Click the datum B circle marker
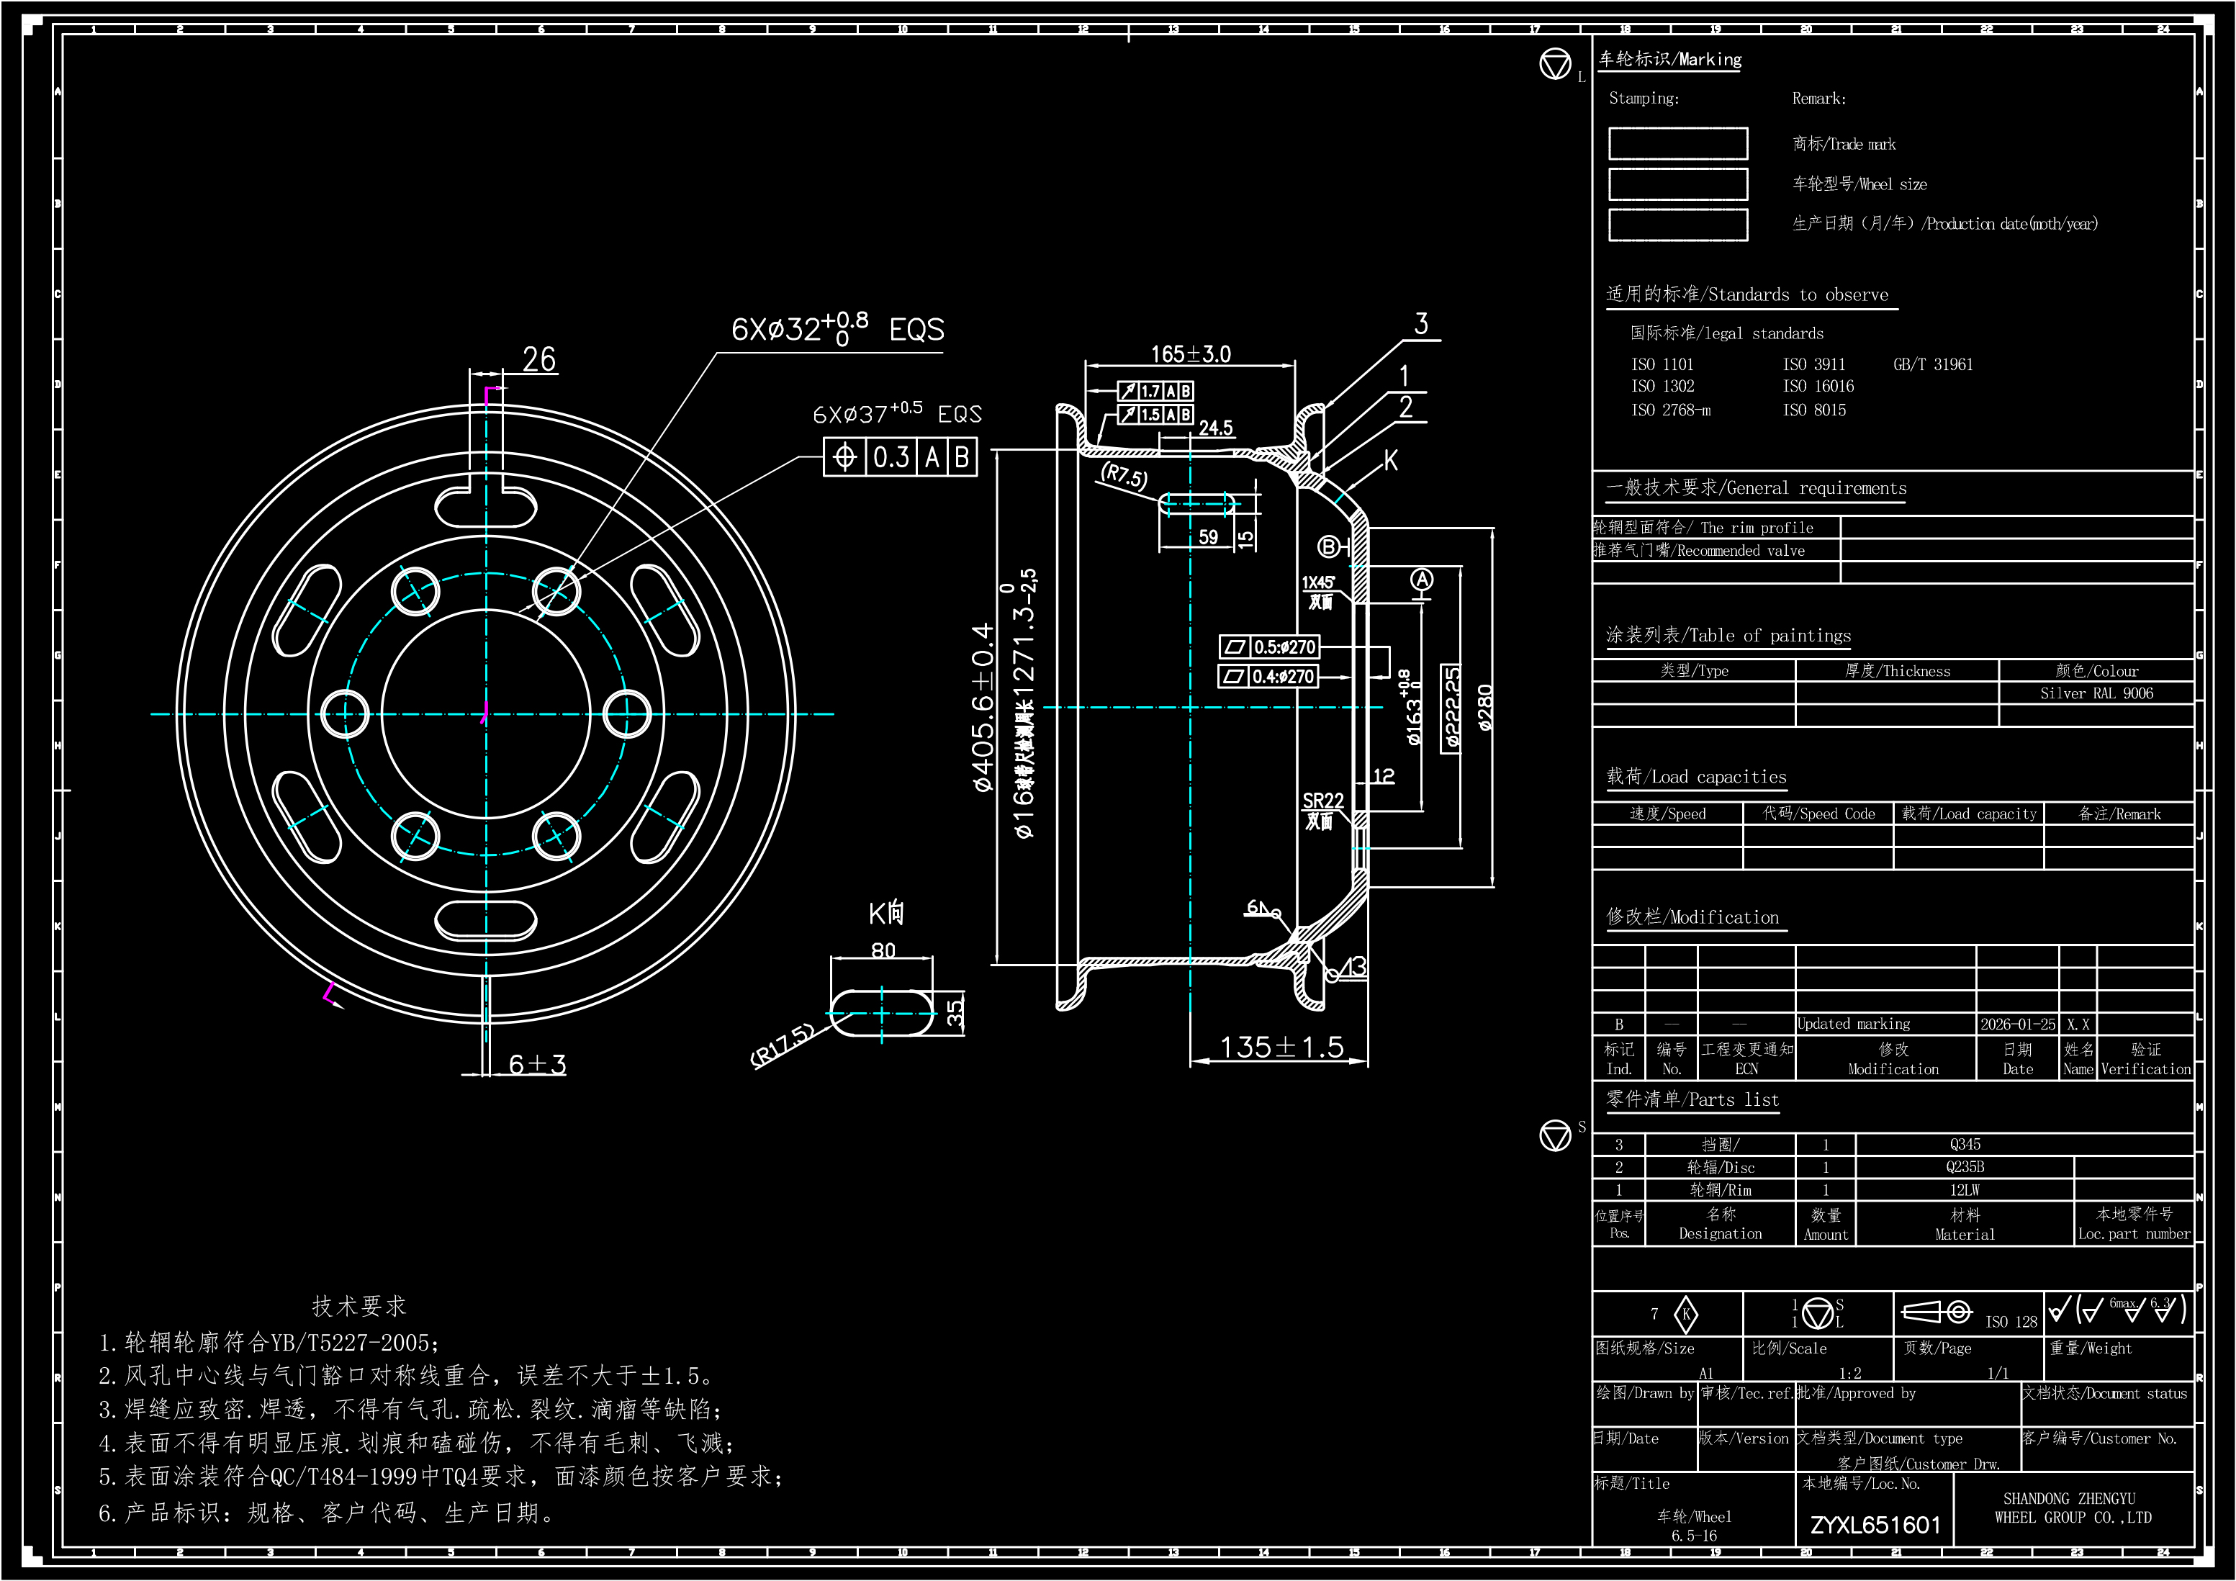Viewport: 2236px width, 1581px height. [x=1328, y=546]
